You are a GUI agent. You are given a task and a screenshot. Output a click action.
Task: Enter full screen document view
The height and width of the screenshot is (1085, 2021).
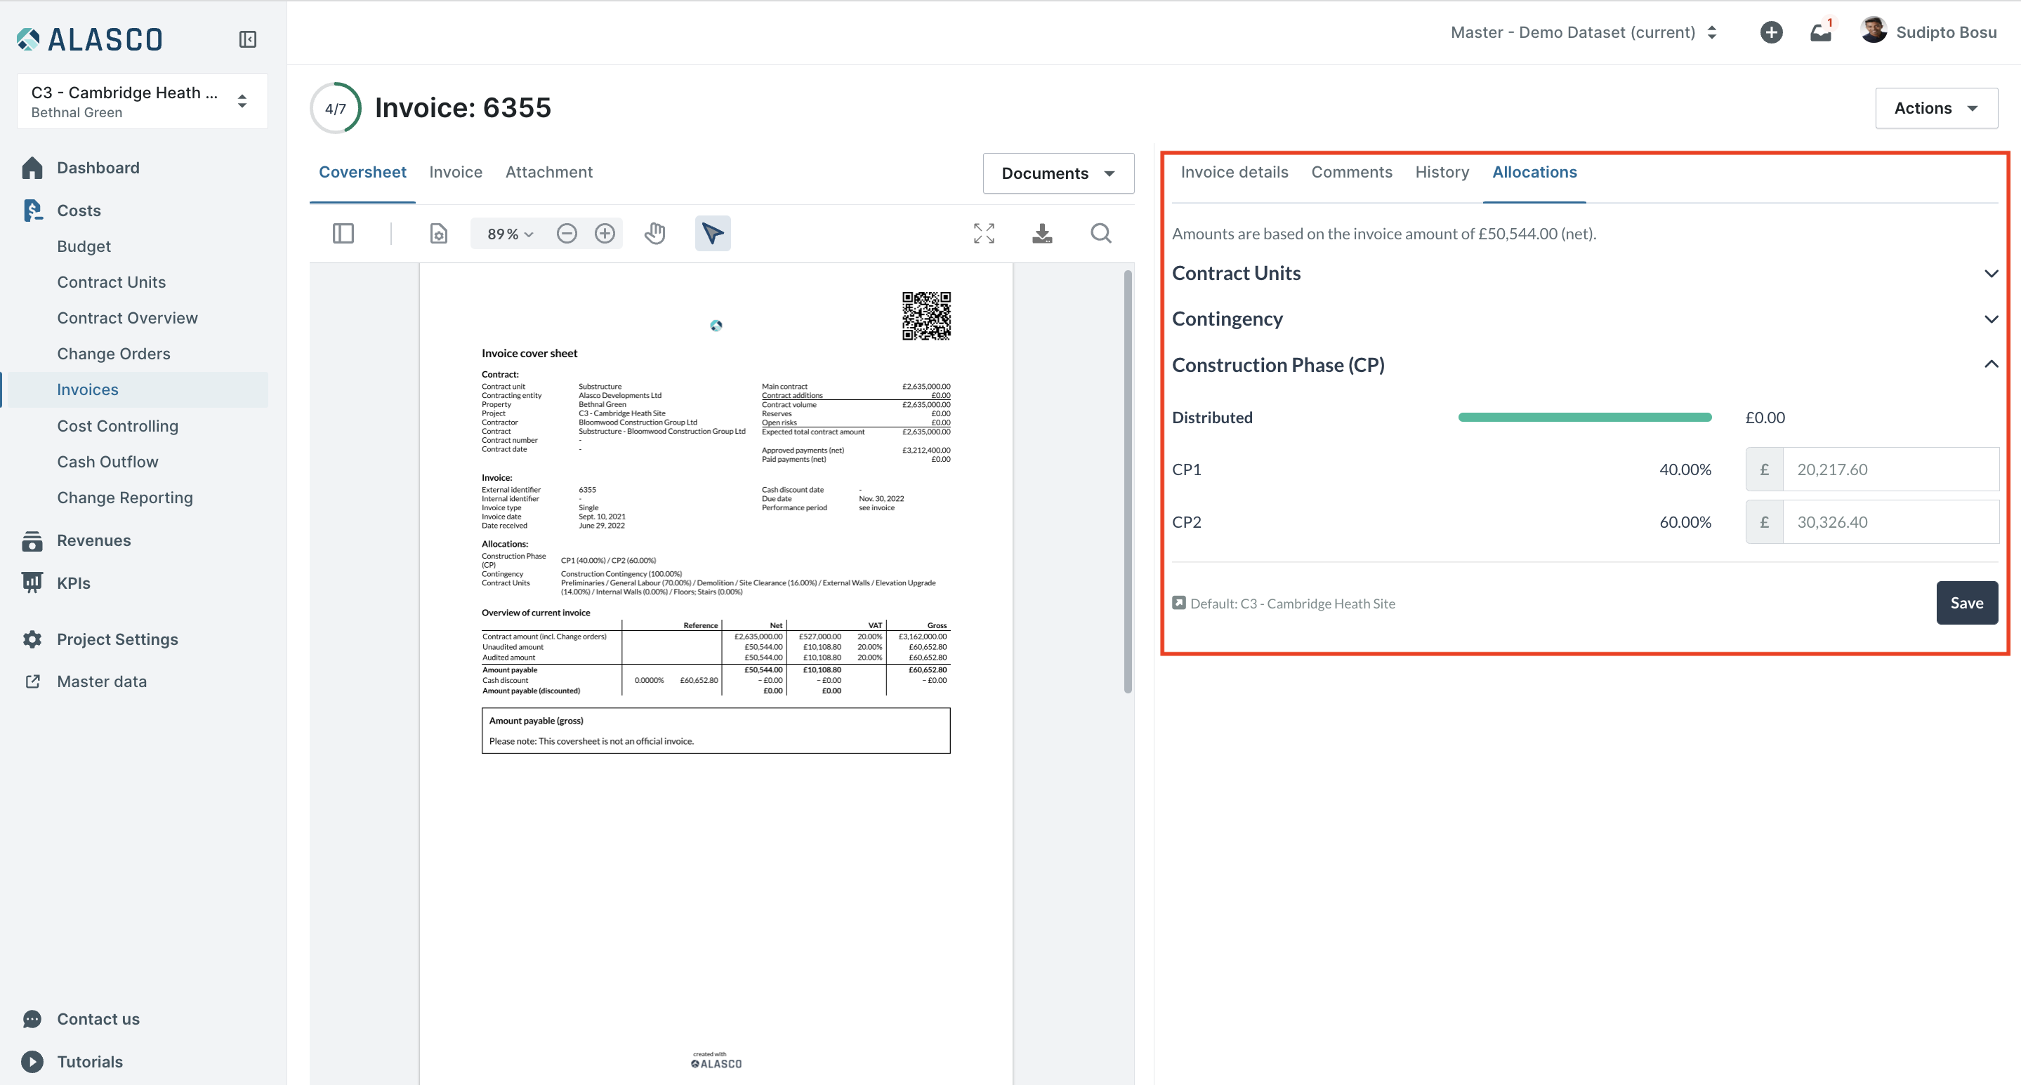point(984,234)
